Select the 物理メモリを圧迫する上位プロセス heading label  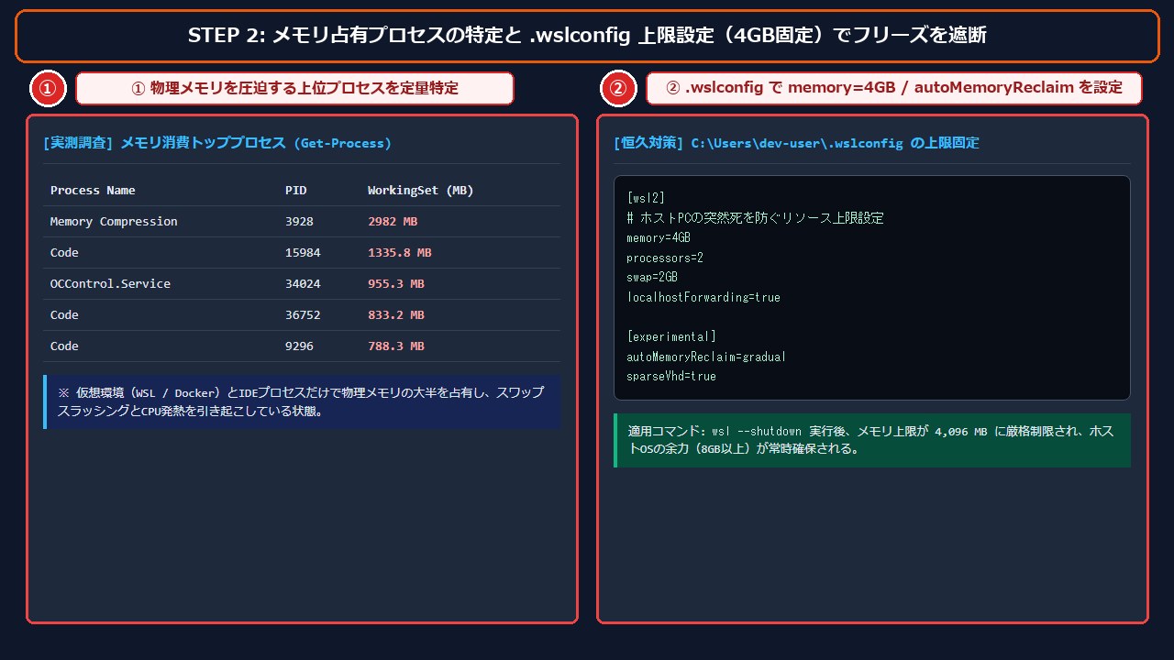[294, 89]
